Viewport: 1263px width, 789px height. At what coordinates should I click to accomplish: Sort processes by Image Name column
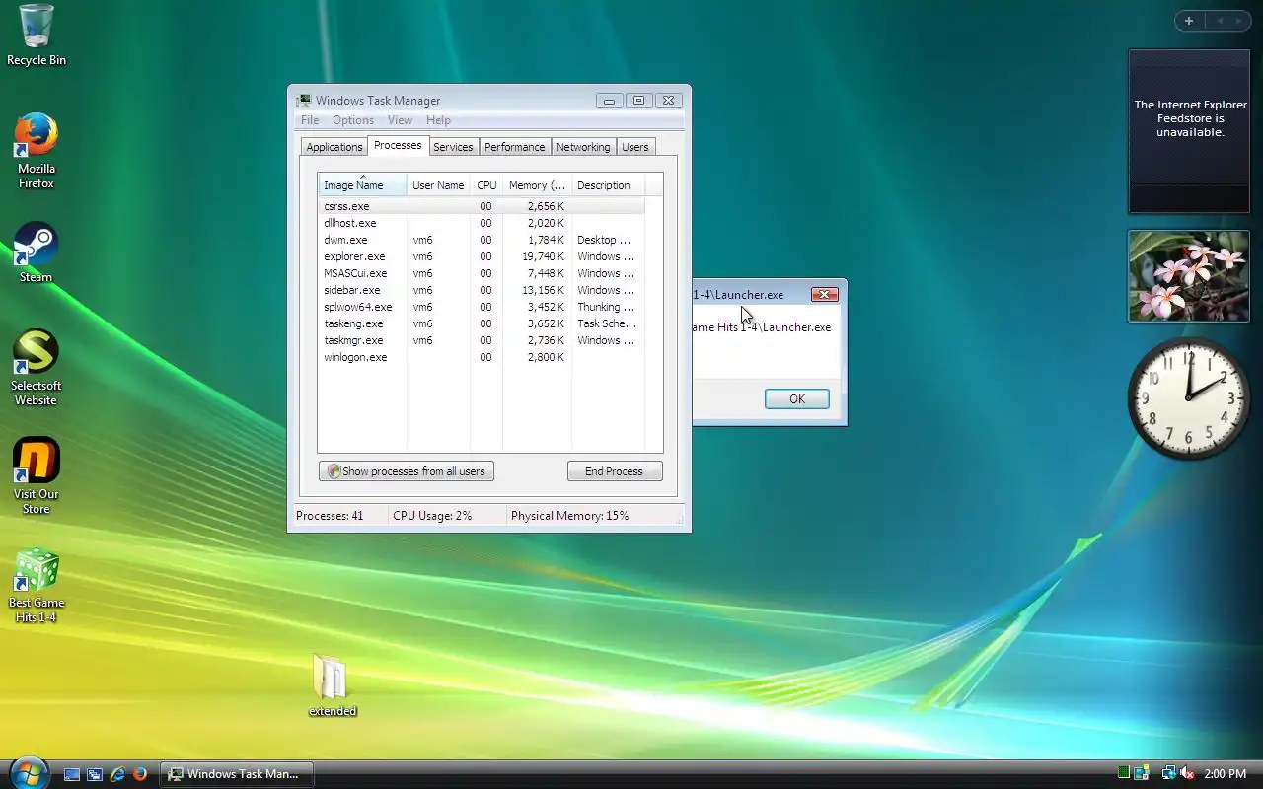[x=362, y=185]
